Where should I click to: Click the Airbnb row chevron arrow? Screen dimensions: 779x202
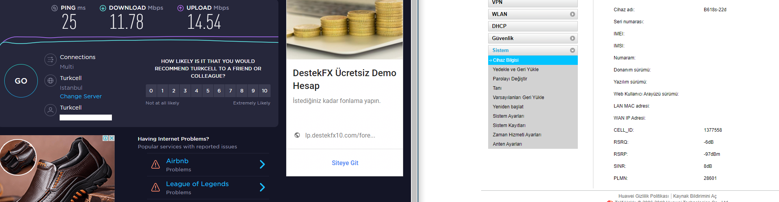(x=262, y=164)
